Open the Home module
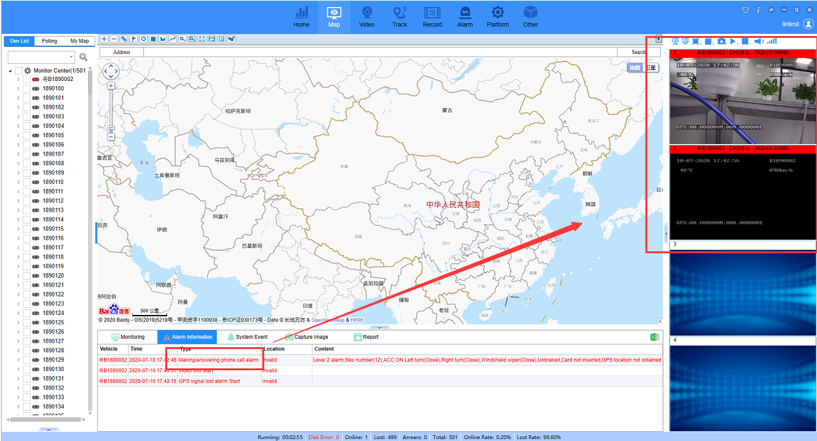This screenshot has width=817, height=441. tap(301, 17)
